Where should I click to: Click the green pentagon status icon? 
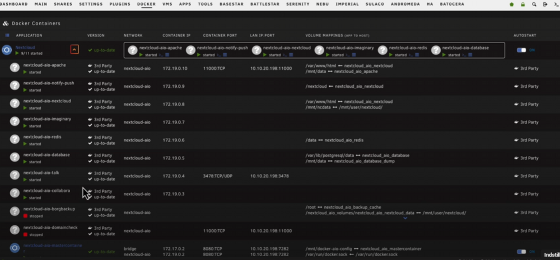512,4
